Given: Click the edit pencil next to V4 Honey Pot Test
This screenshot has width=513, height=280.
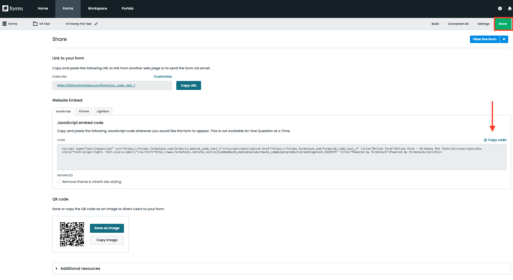Looking at the screenshot, I should pyautogui.click(x=96, y=24).
